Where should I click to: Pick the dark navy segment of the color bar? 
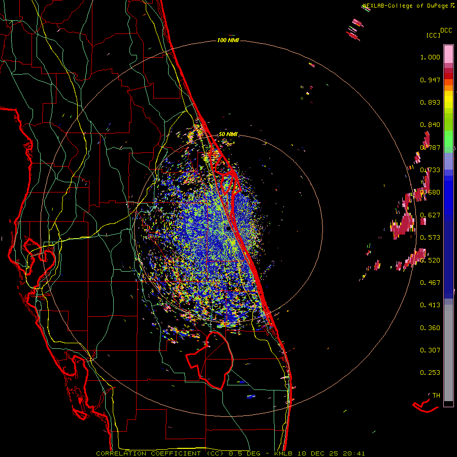point(448,256)
